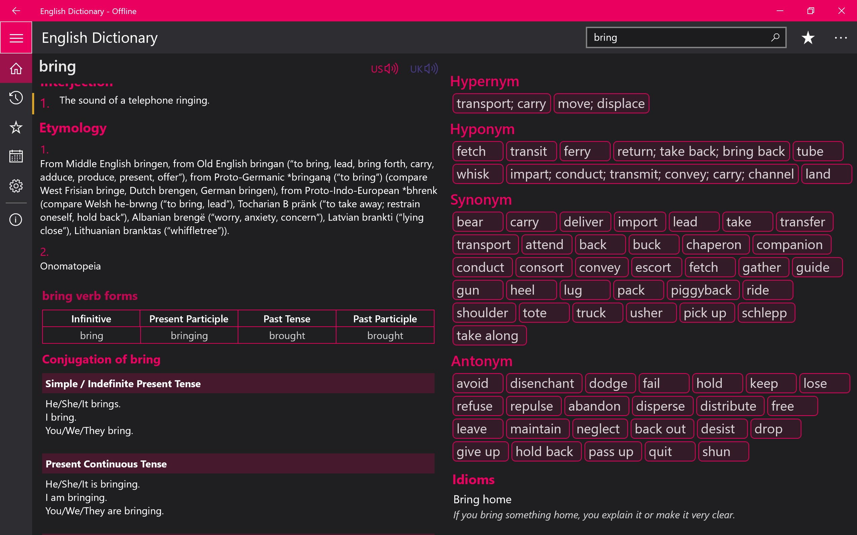Select hyponym 'ferry'

click(x=585, y=151)
